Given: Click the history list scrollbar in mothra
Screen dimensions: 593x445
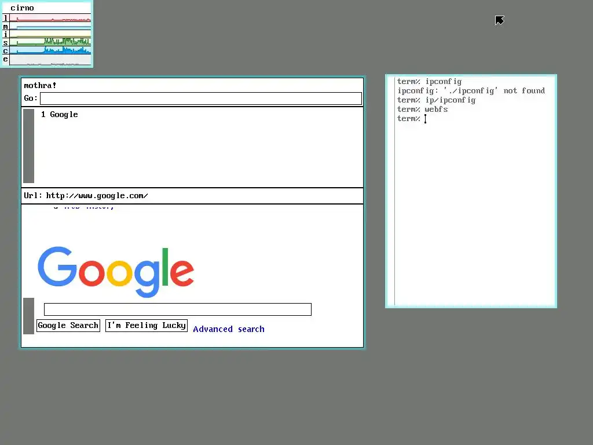Looking at the screenshot, I should pyautogui.click(x=29, y=146).
